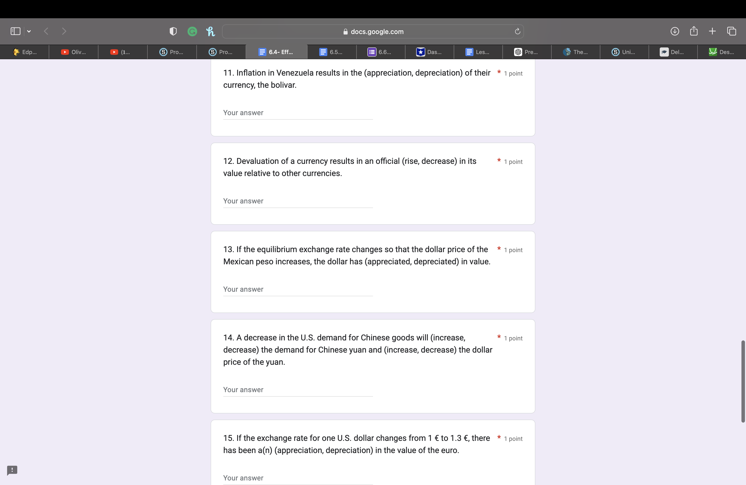Image resolution: width=746 pixels, height=485 pixels.
Task: Click the docs.google.com address bar
Action: (x=373, y=32)
